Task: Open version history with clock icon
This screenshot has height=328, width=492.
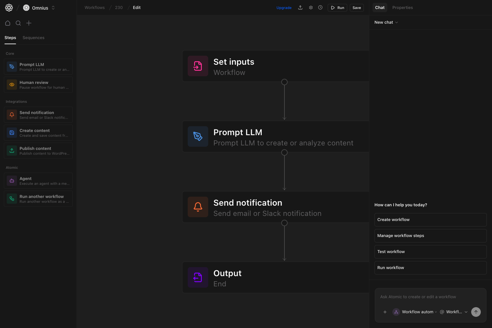Action: click(320, 7)
